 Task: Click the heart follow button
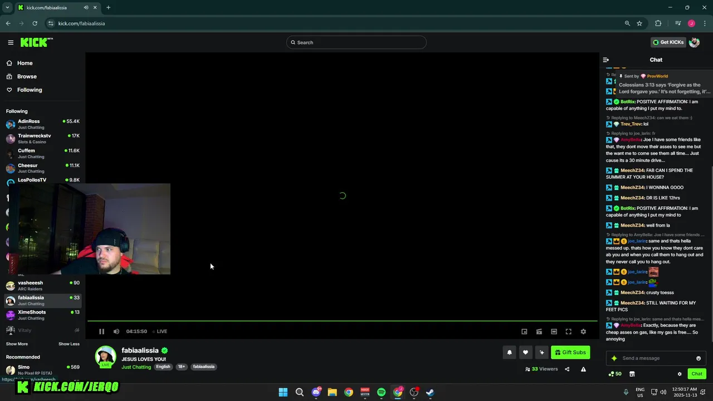coord(525,352)
